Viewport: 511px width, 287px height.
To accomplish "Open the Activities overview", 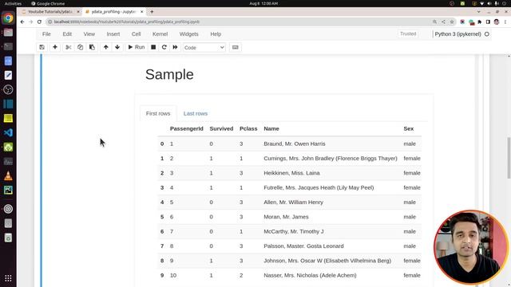I will [x=13, y=3].
